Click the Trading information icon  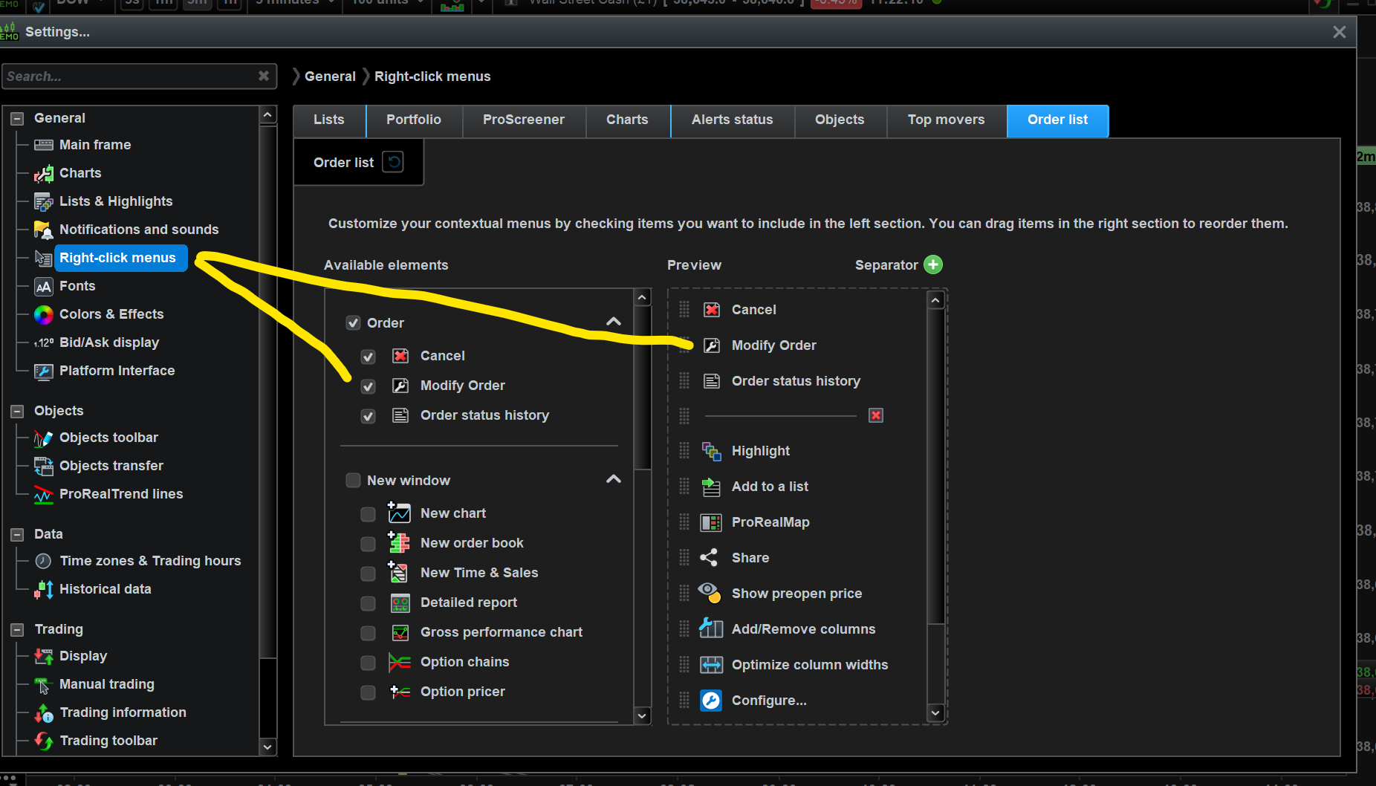(44, 713)
